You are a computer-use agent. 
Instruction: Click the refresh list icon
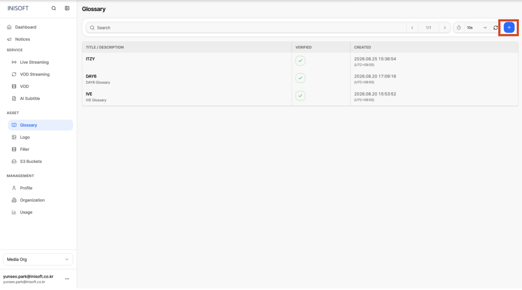[496, 28]
